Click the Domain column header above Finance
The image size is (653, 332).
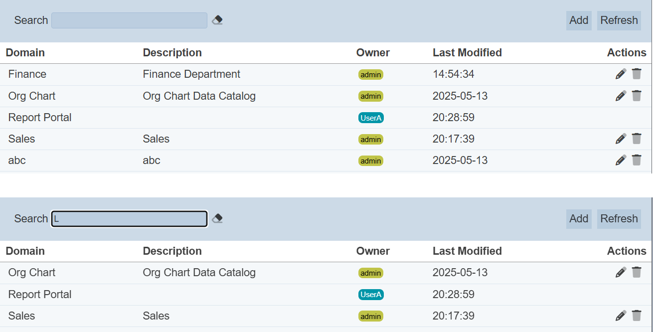[x=25, y=53]
